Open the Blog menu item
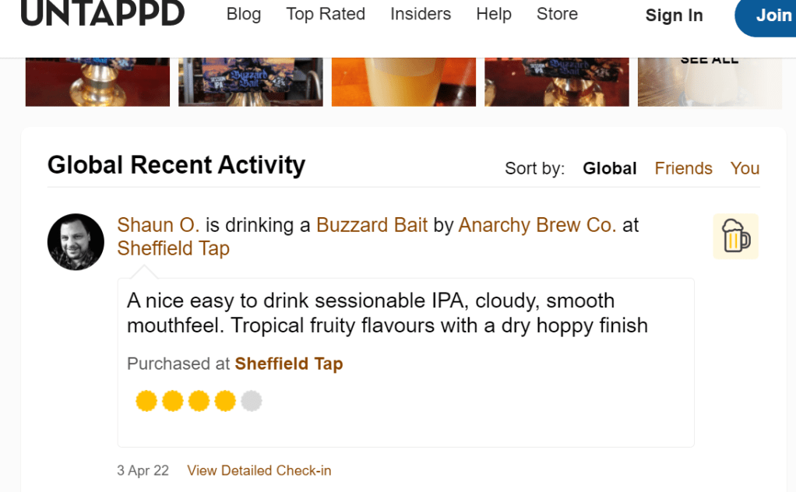This screenshot has width=796, height=492. pos(244,14)
